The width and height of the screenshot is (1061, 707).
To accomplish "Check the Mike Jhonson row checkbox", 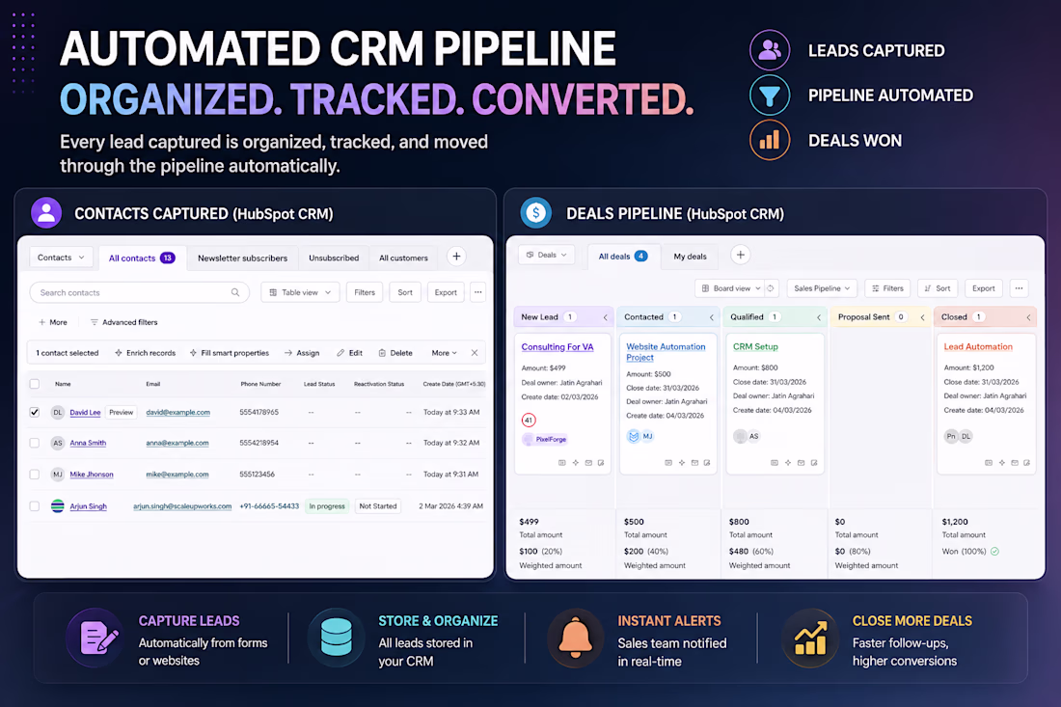I will tap(35, 475).
